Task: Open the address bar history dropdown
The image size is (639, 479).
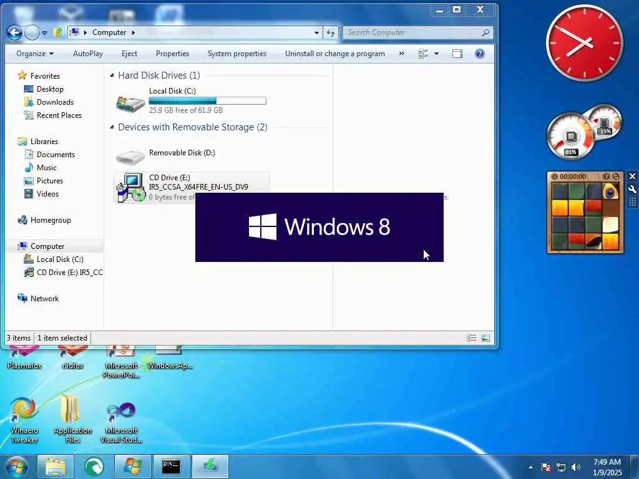Action: point(316,32)
